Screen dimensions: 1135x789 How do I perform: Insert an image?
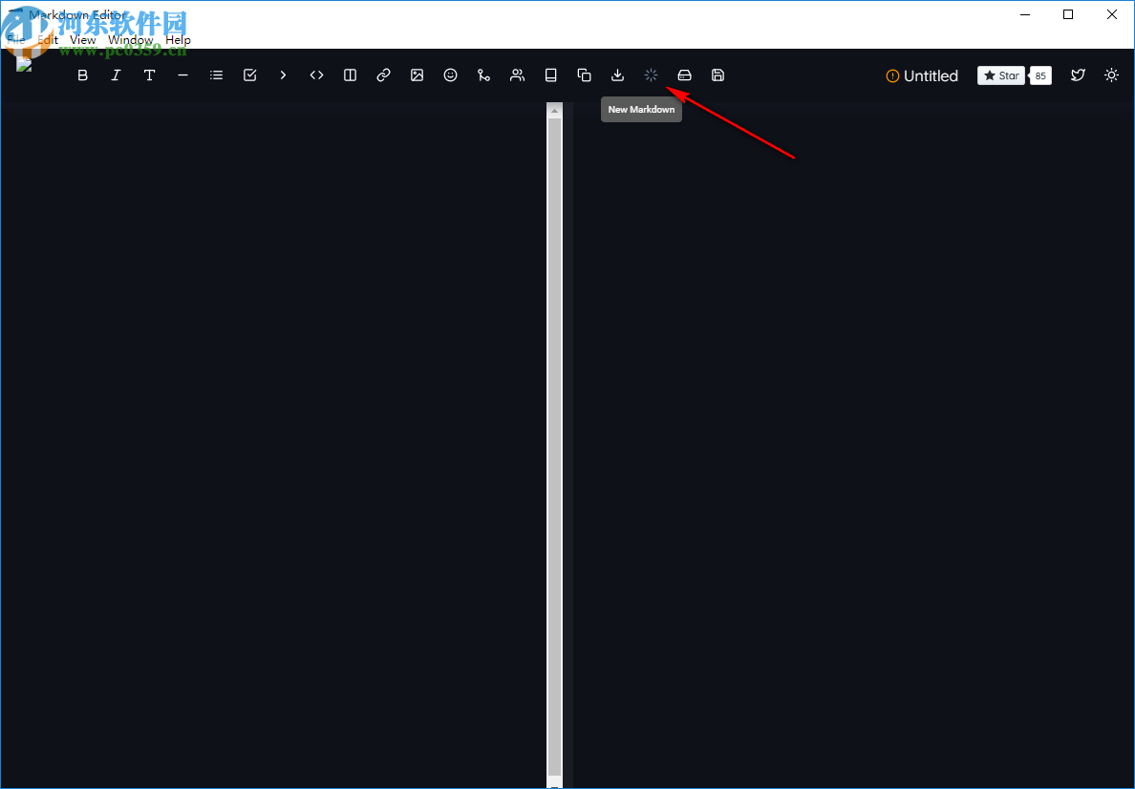coord(417,75)
